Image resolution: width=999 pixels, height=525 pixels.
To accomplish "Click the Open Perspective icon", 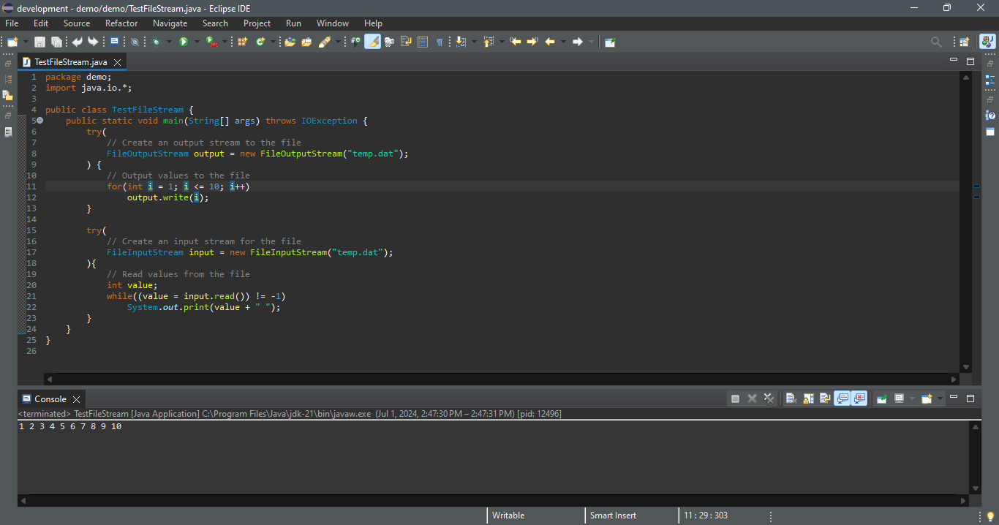I will click(965, 42).
